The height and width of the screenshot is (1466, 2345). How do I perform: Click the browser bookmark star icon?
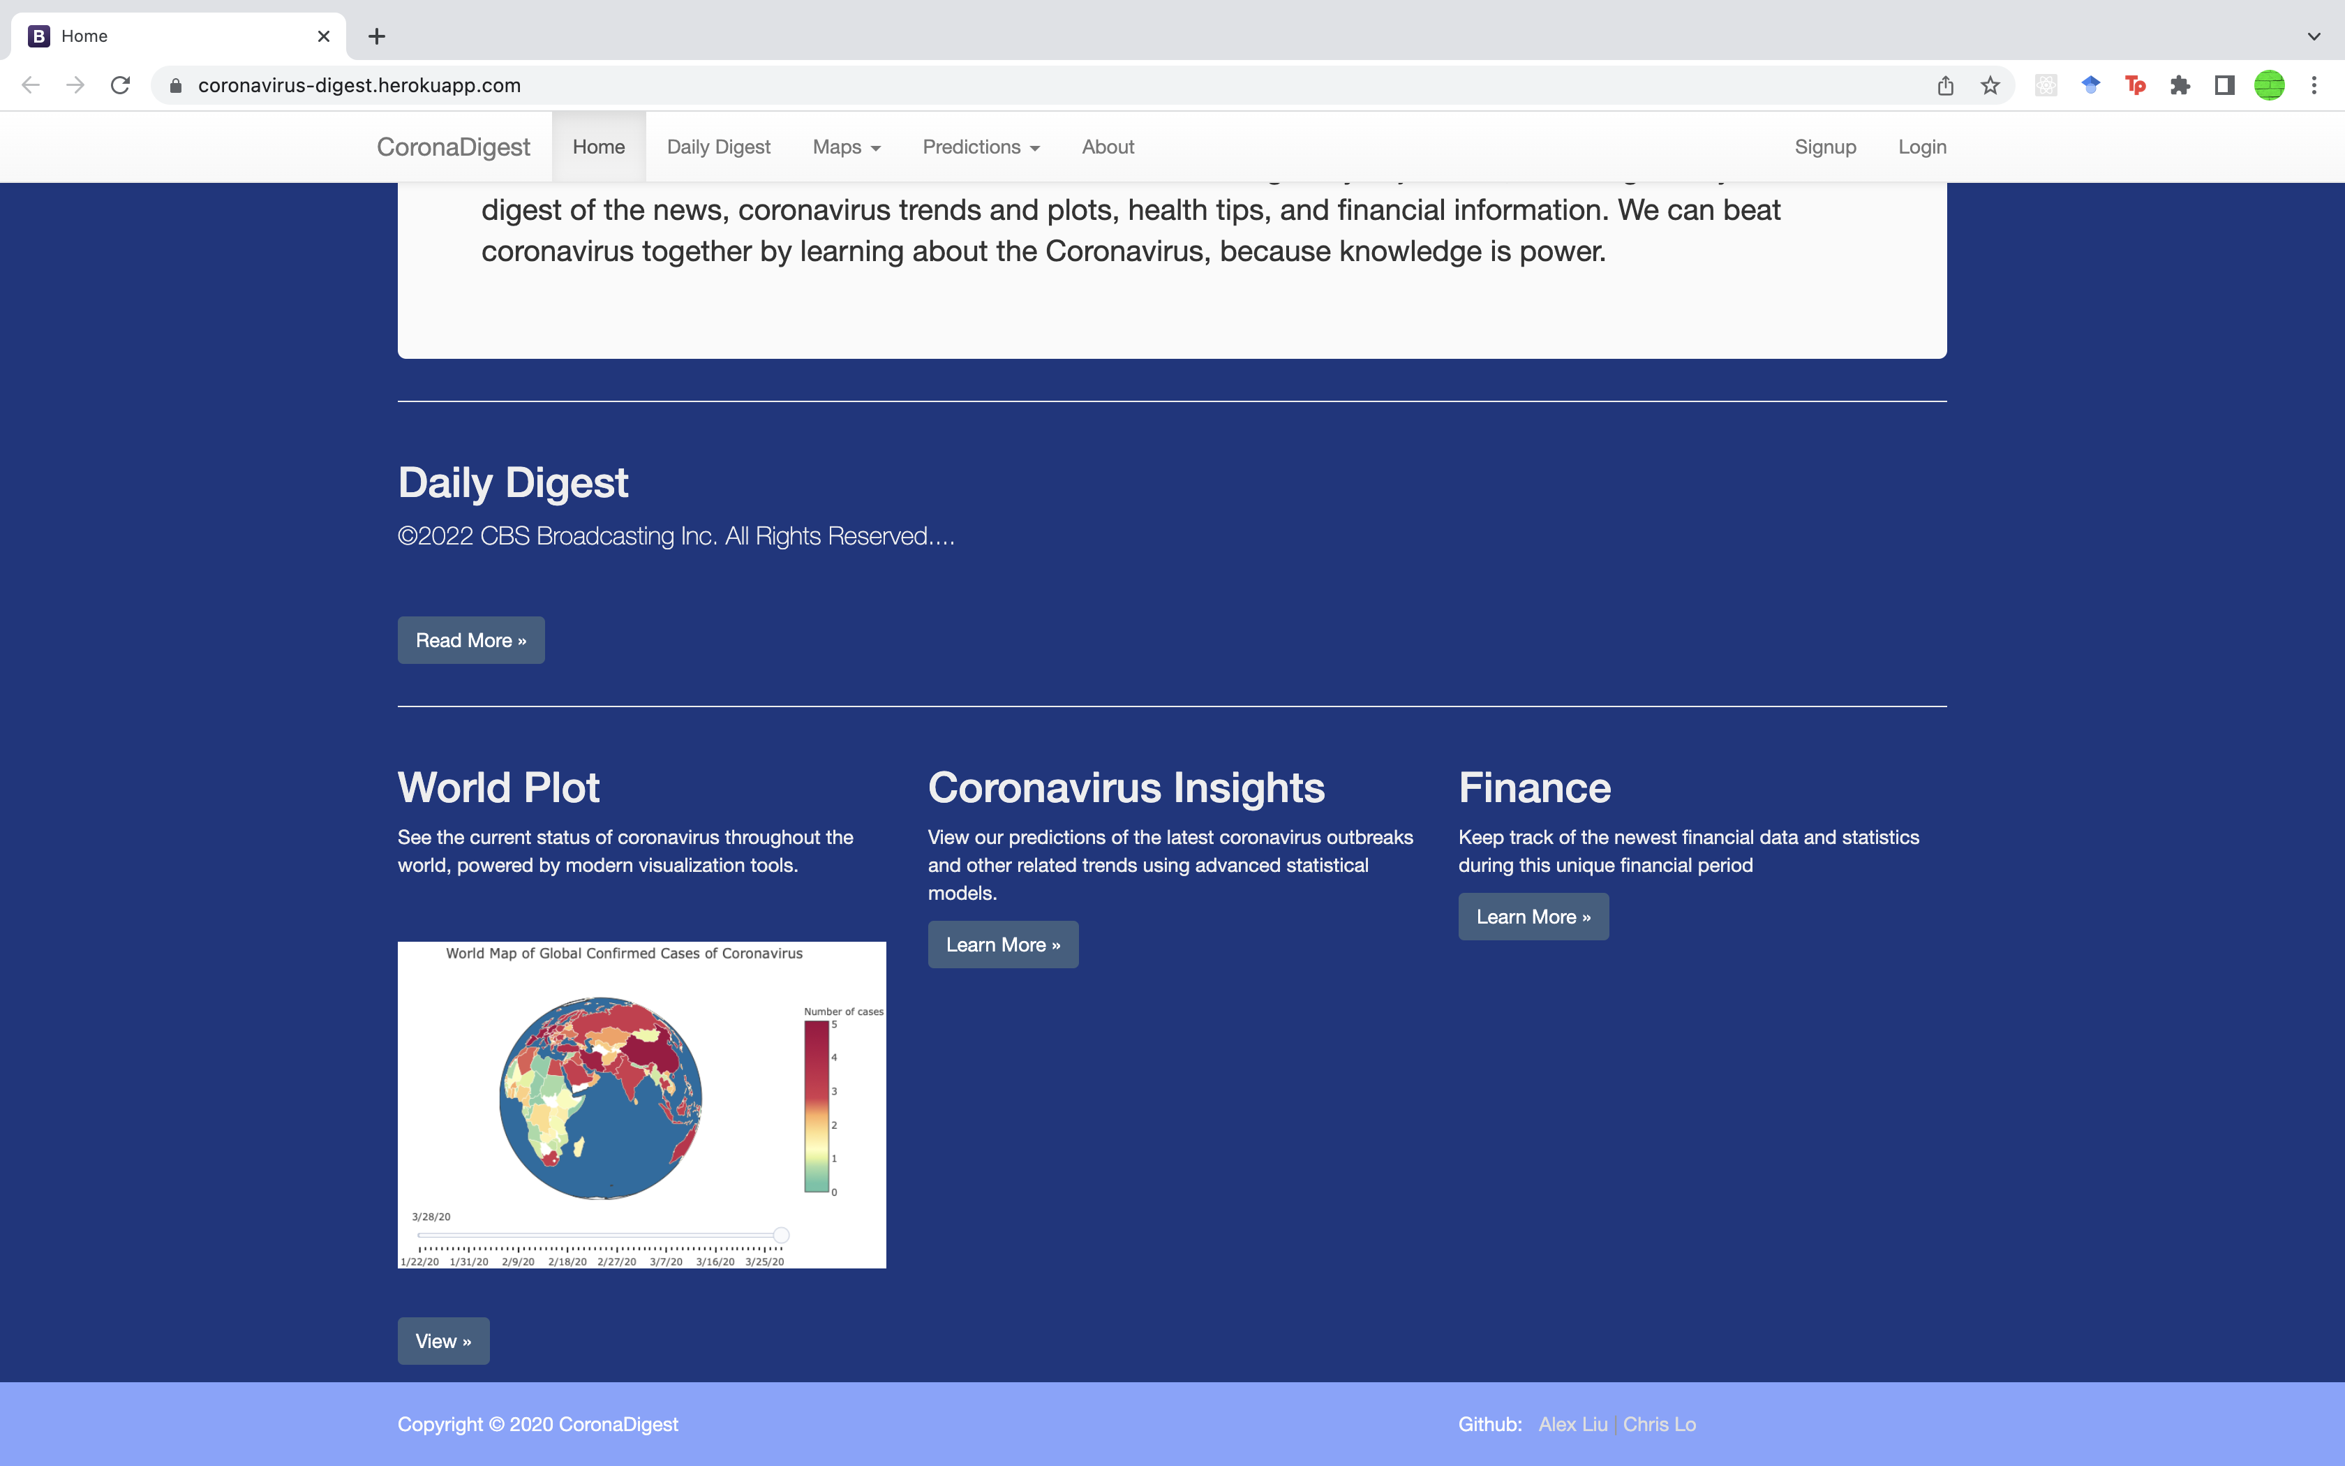[x=1989, y=84]
